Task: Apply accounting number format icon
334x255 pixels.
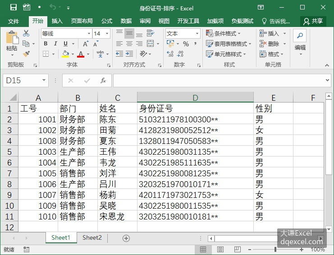Action: pyautogui.click(x=170, y=43)
